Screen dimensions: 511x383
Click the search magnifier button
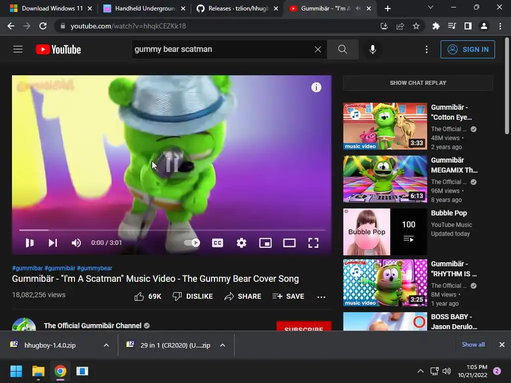tap(342, 49)
